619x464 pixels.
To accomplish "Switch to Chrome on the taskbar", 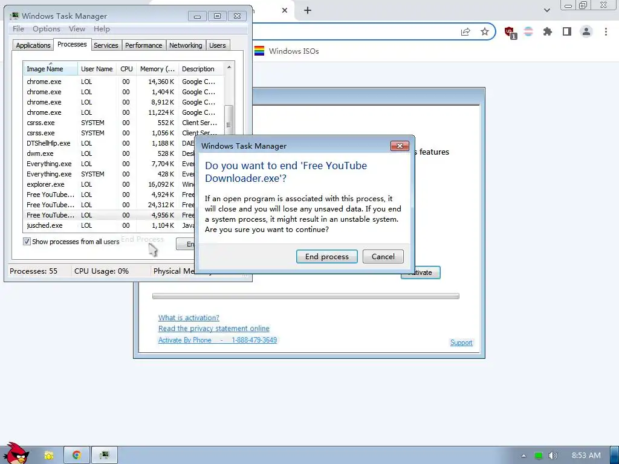I will click(x=77, y=456).
